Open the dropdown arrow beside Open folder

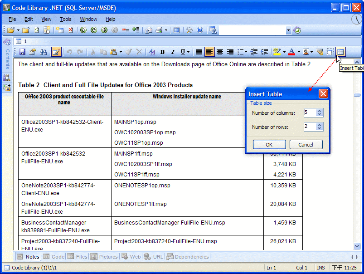[x=18, y=30]
